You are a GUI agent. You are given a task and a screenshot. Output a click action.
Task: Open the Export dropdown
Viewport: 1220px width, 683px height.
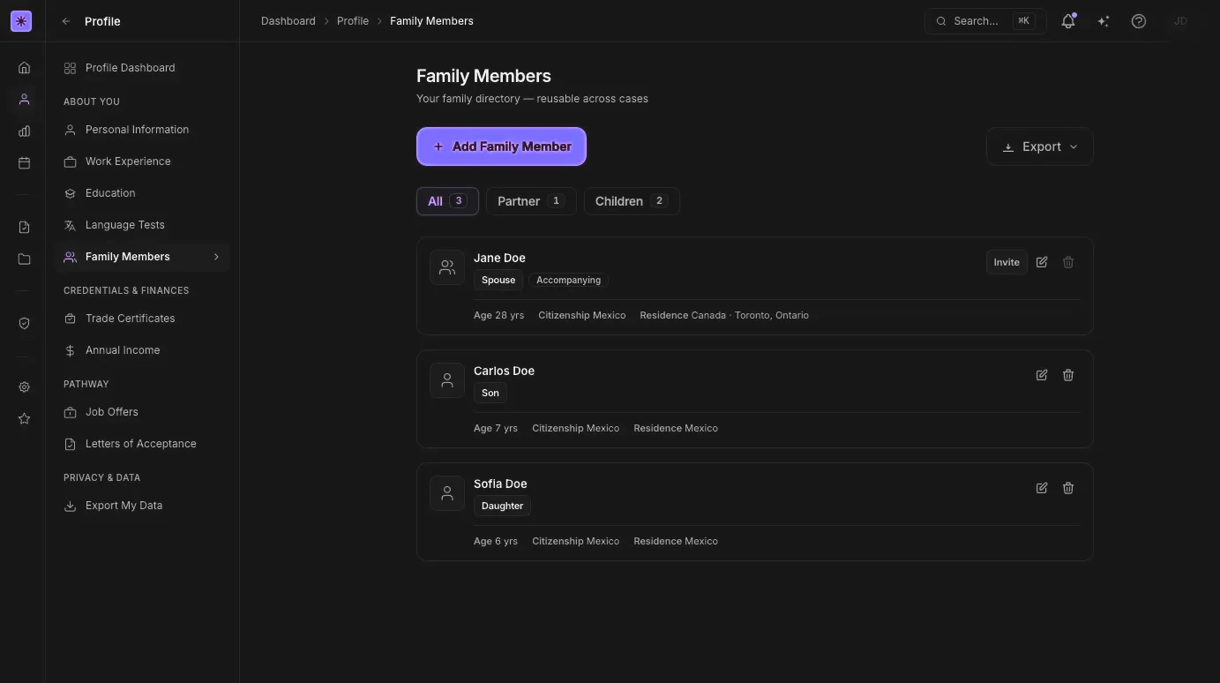pyautogui.click(x=1040, y=146)
